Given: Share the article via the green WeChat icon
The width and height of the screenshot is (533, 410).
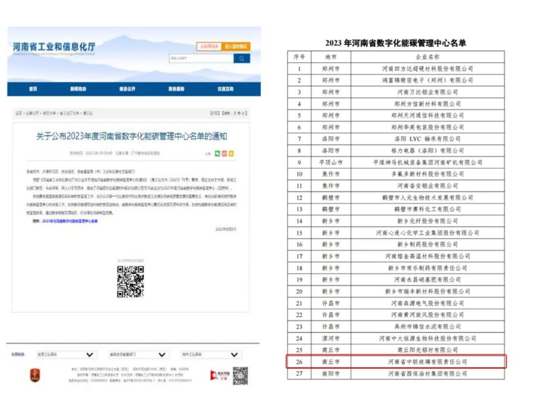Looking at the screenshot, I should pyautogui.click(x=217, y=154).
